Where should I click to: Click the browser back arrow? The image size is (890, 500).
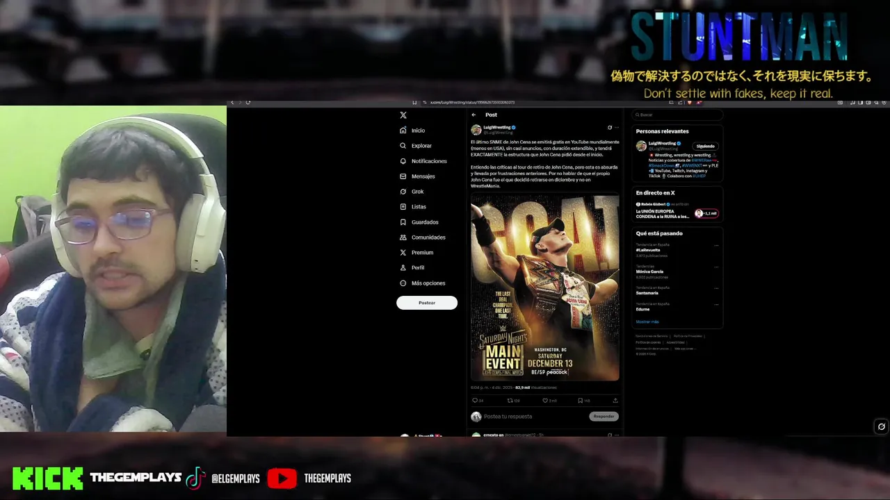point(232,103)
